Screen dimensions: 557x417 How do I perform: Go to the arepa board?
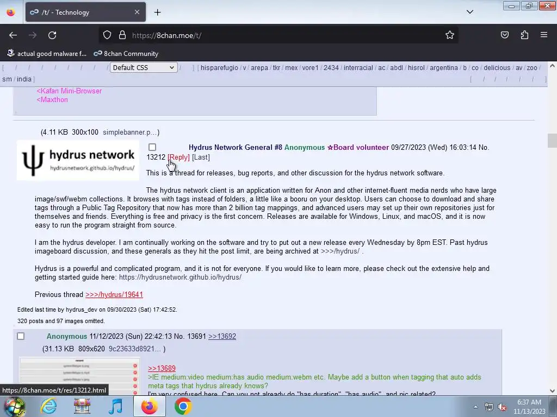pyautogui.click(x=259, y=68)
